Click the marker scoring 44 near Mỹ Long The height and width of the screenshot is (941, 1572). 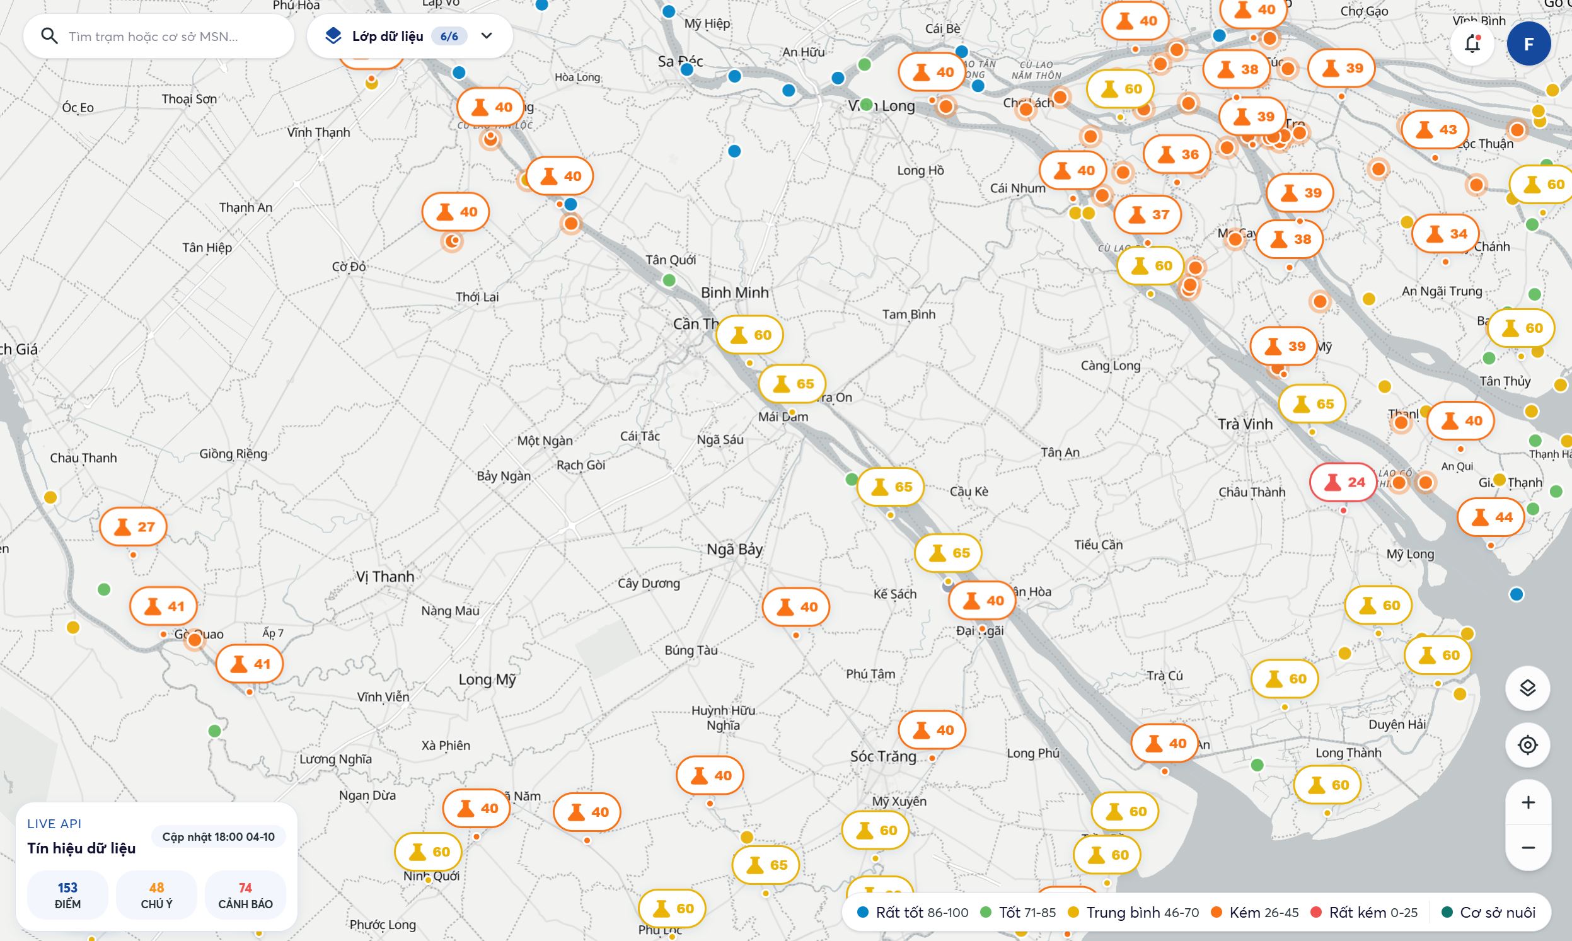pos(1491,517)
